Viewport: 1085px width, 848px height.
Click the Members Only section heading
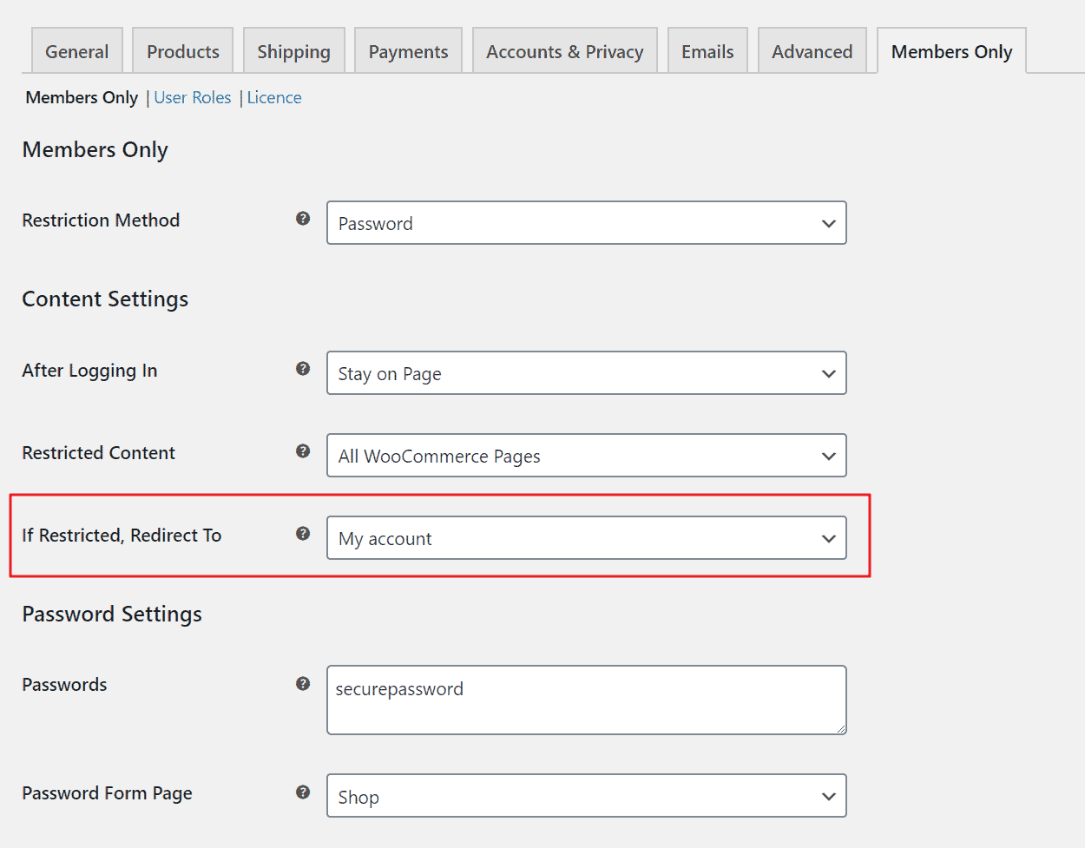[x=95, y=150]
